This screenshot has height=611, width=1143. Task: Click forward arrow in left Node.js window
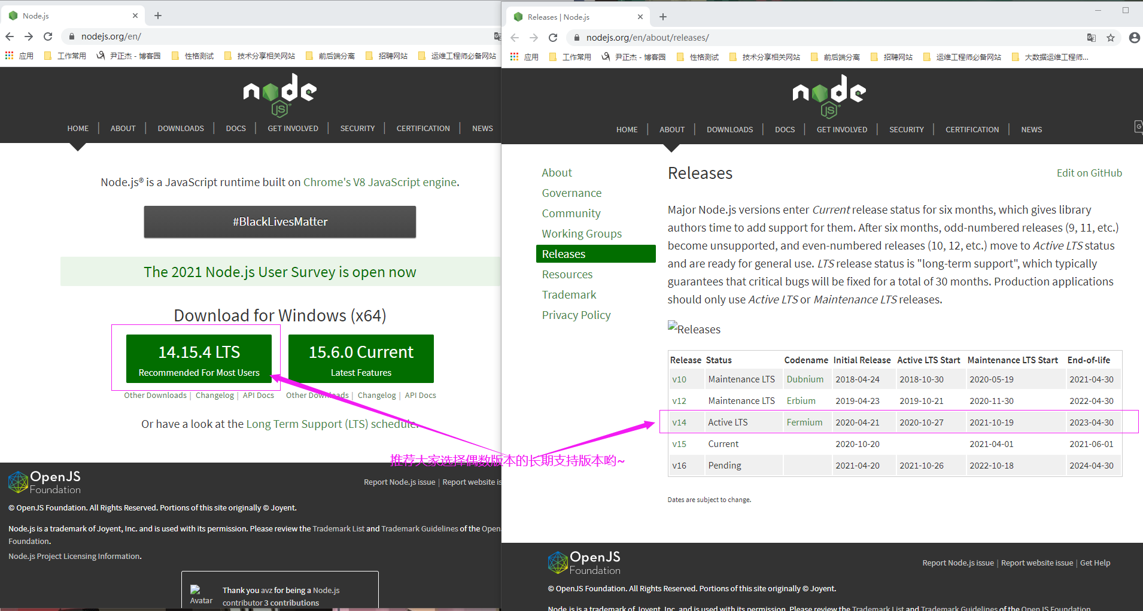29,37
